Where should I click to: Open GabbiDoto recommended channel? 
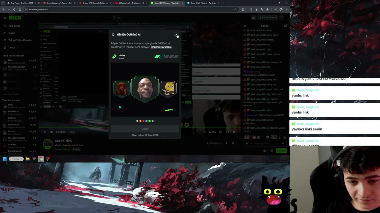19,112
